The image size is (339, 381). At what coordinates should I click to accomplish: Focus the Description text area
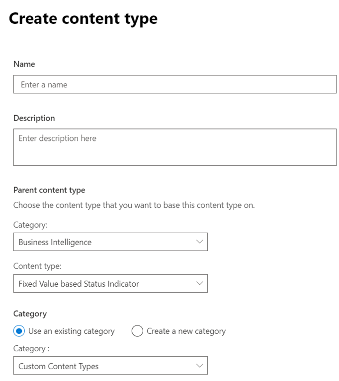[x=174, y=147]
